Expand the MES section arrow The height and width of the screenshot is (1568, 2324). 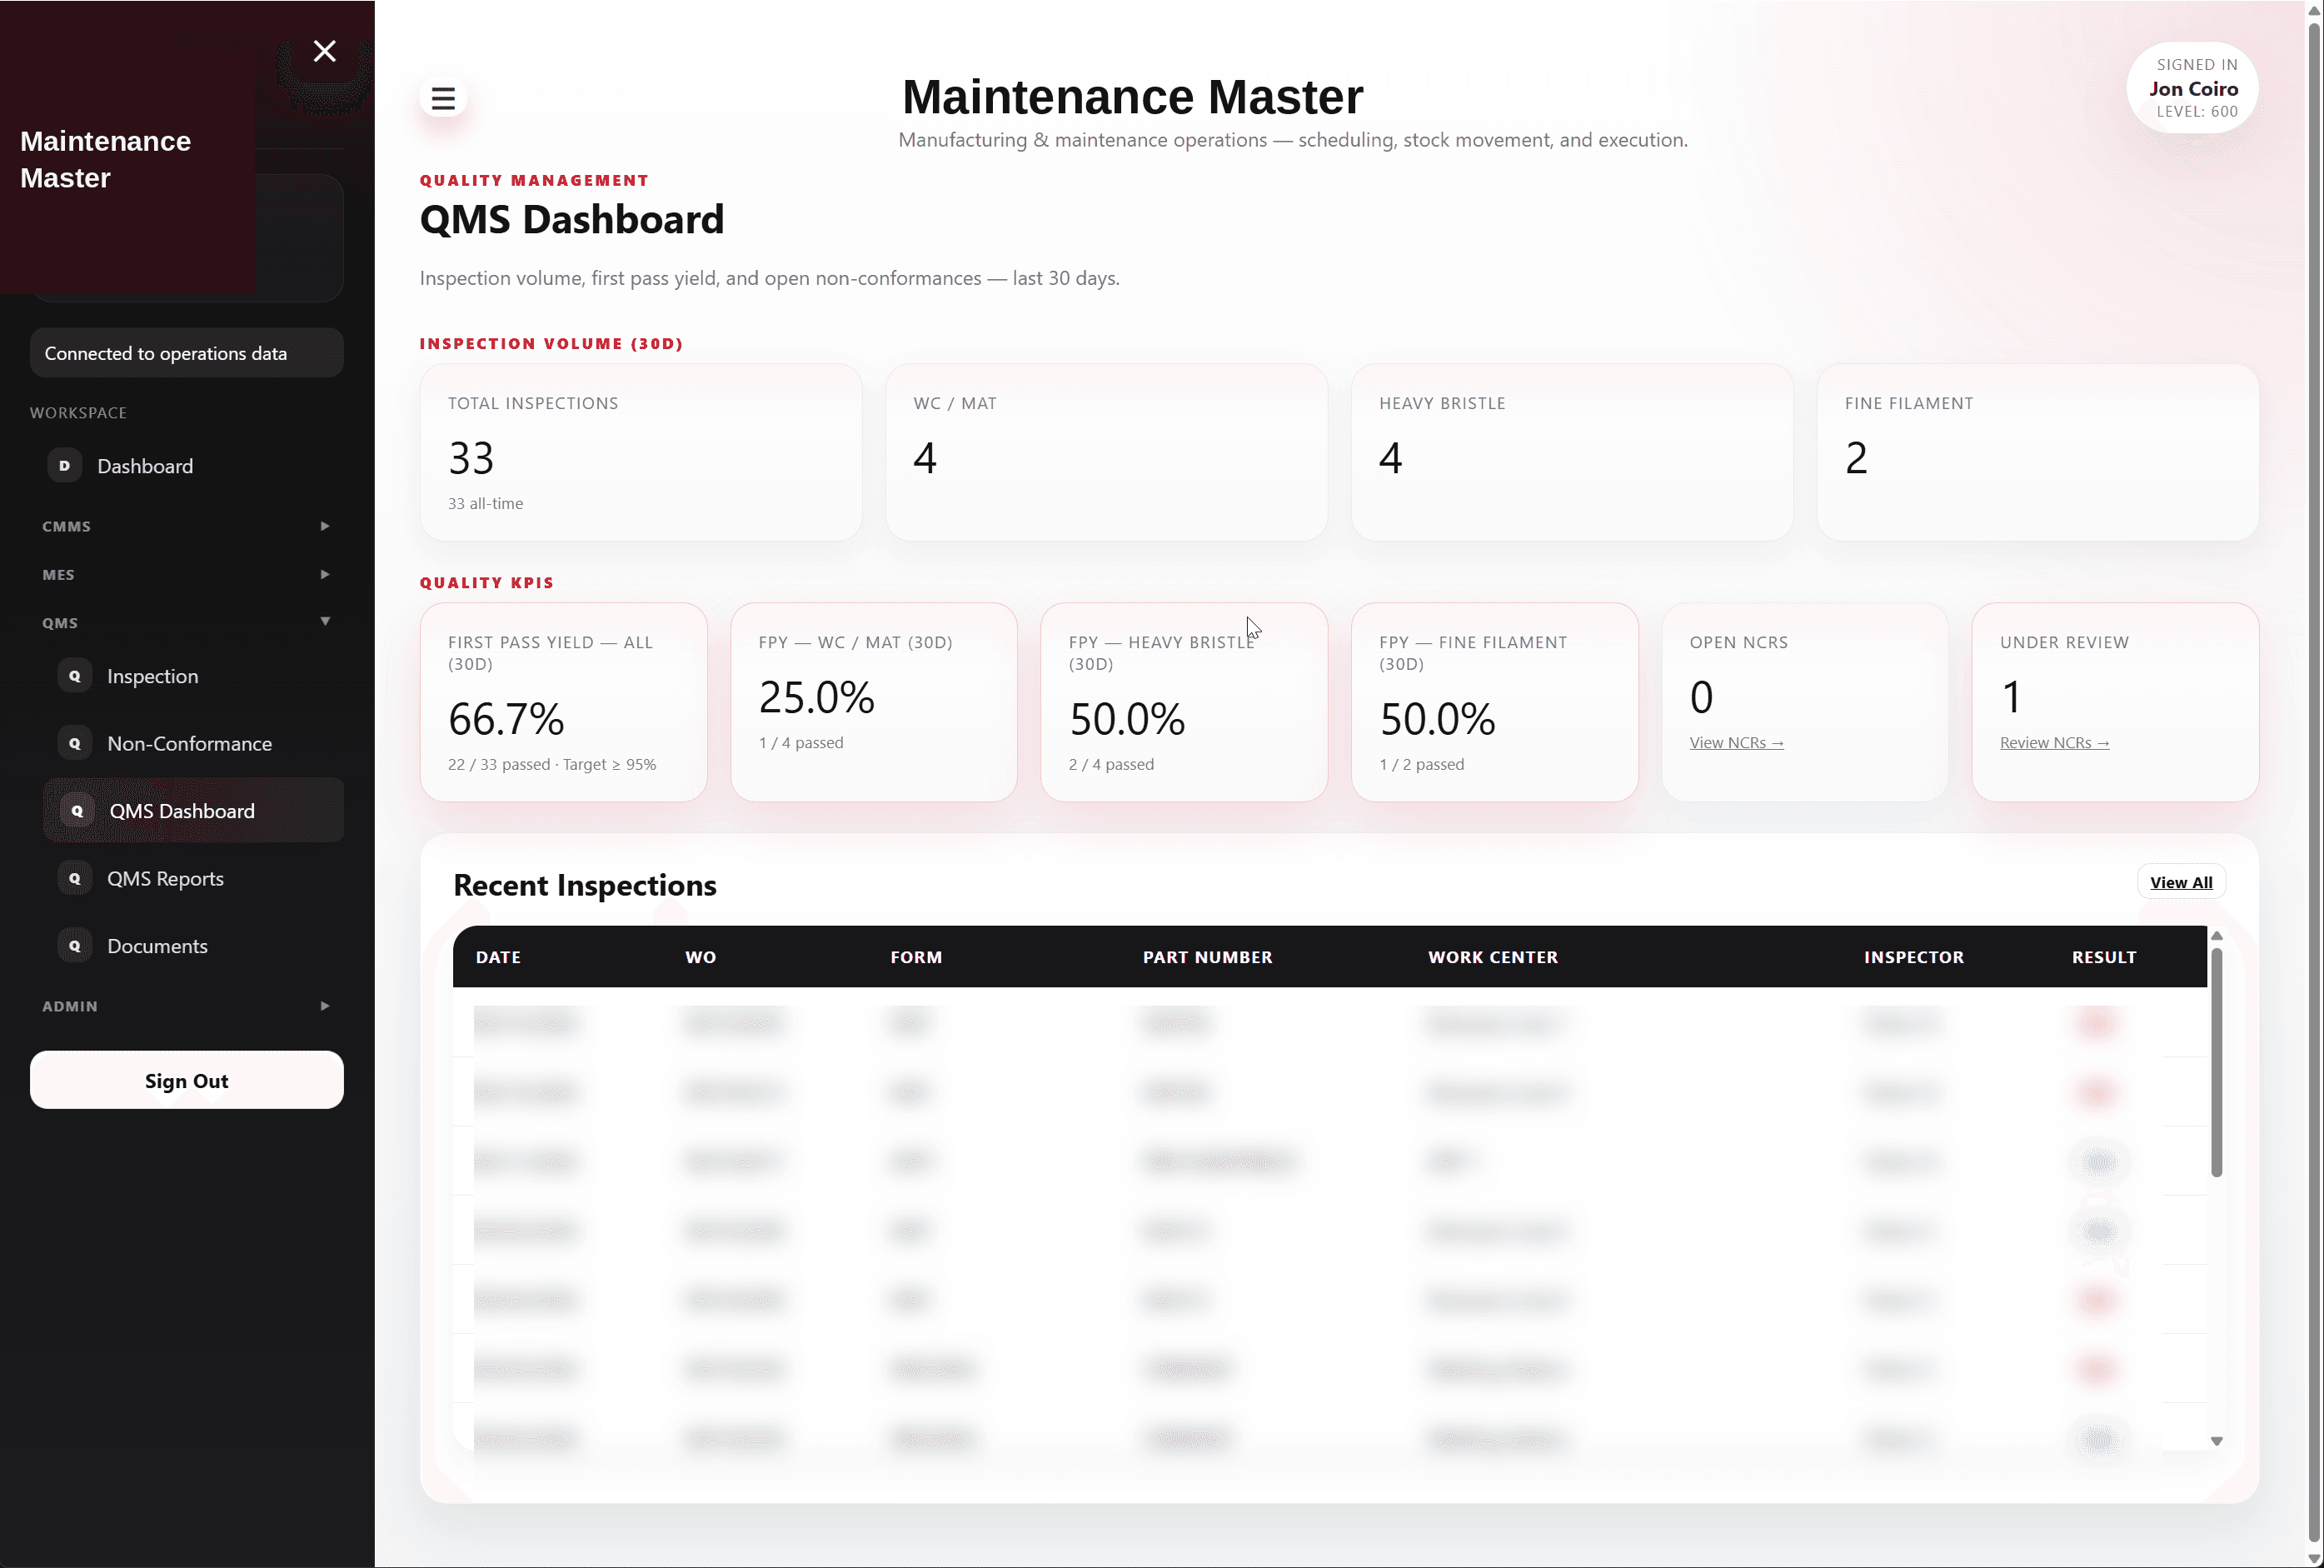point(325,574)
